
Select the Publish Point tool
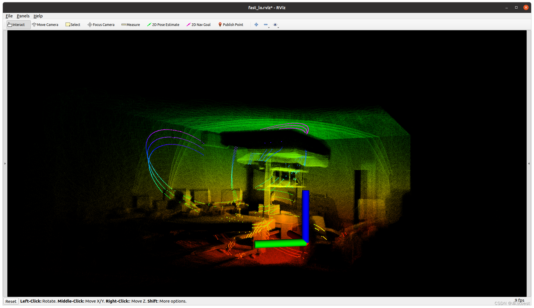230,25
